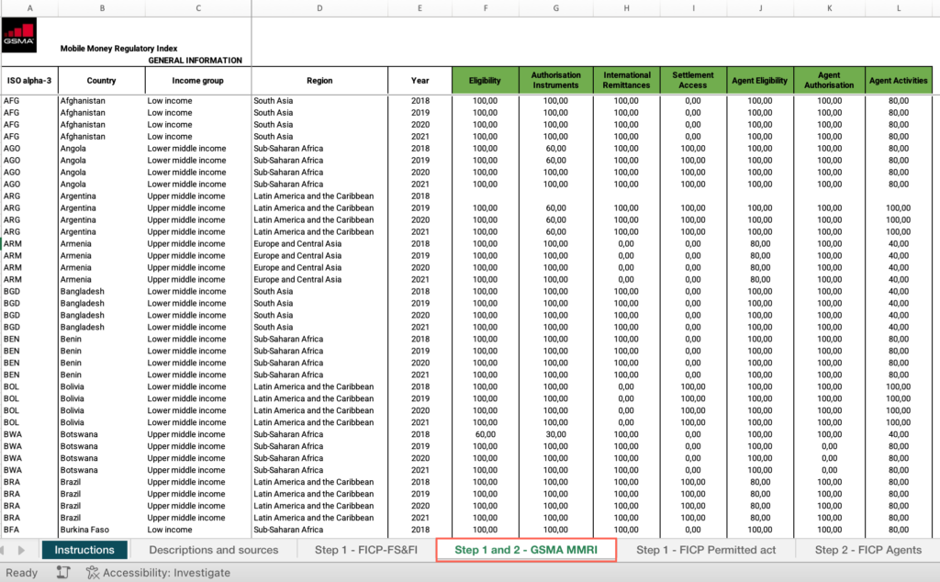Click the macro recording status icon
Viewport: 940px width, 582px height.
(63, 573)
